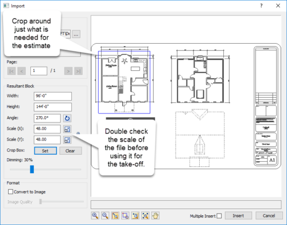Click the Height field showing 144'-0"

point(53,107)
